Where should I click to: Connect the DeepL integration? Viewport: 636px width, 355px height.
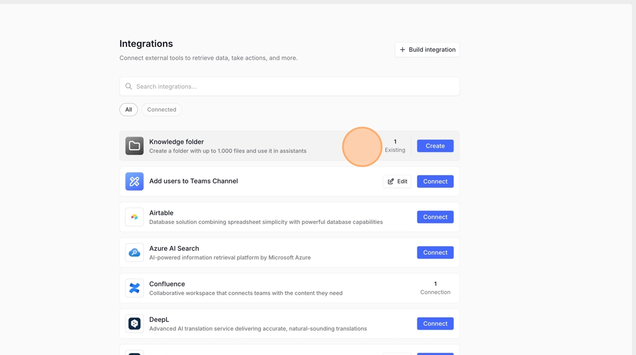click(435, 324)
